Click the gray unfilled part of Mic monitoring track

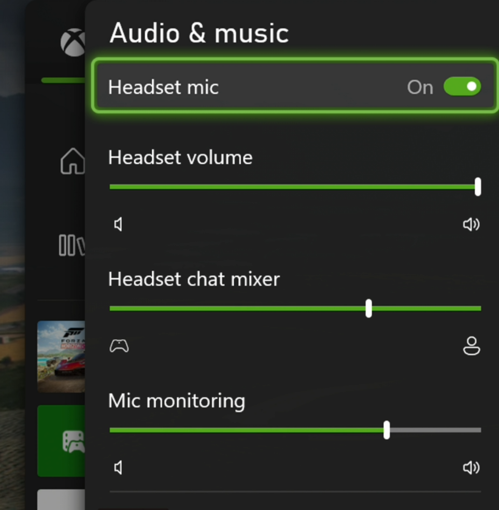[x=435, y=430]
